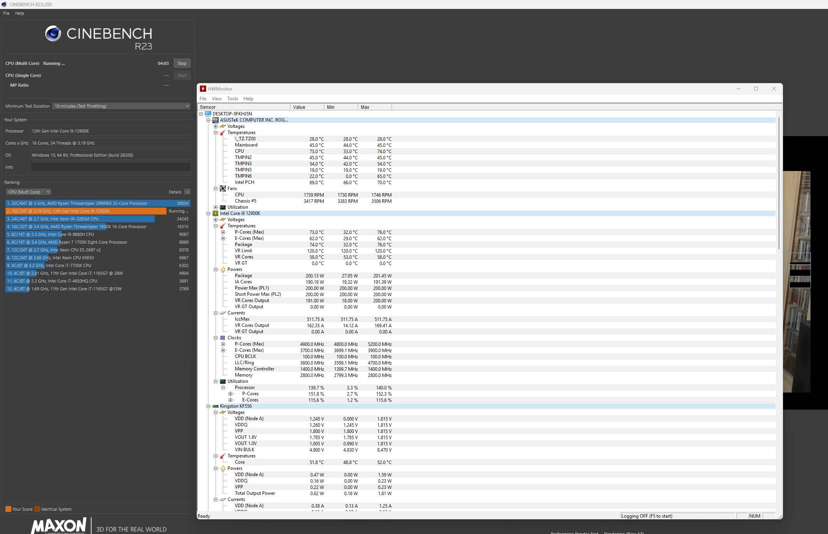
Task: Click the Powers flame icon under Kingston KF556
Action: [x=223, y=468]
